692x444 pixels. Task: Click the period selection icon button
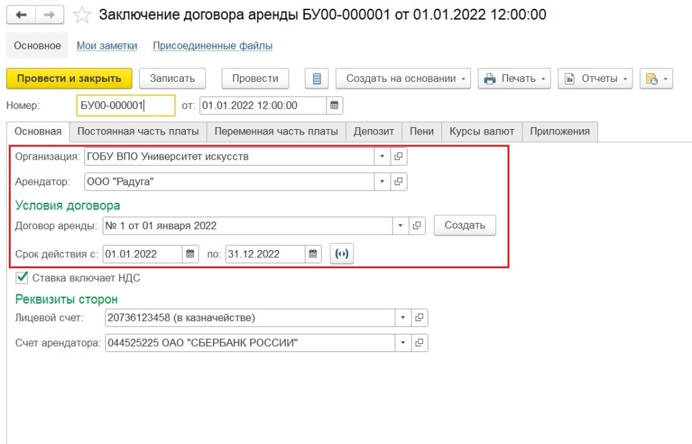point(342,254)
